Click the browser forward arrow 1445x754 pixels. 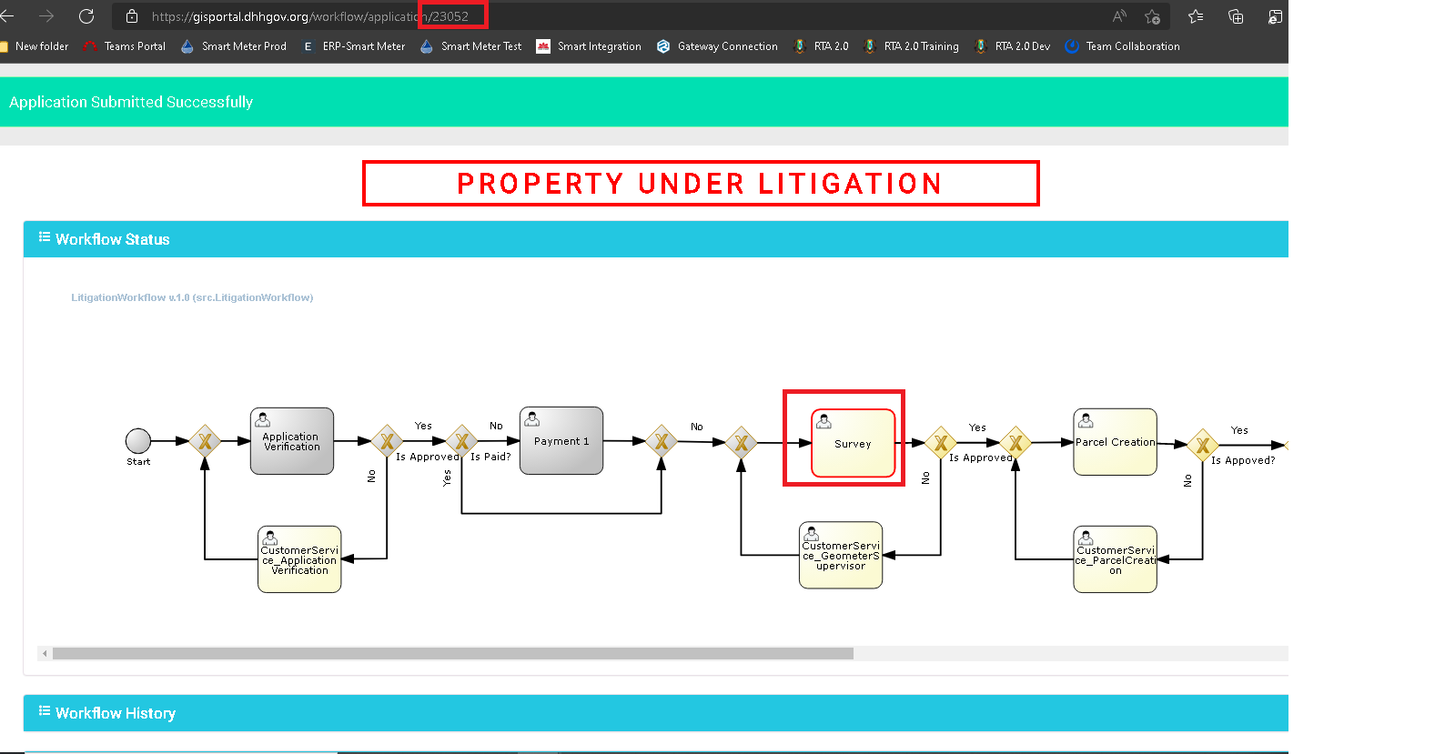pos(46,16)
